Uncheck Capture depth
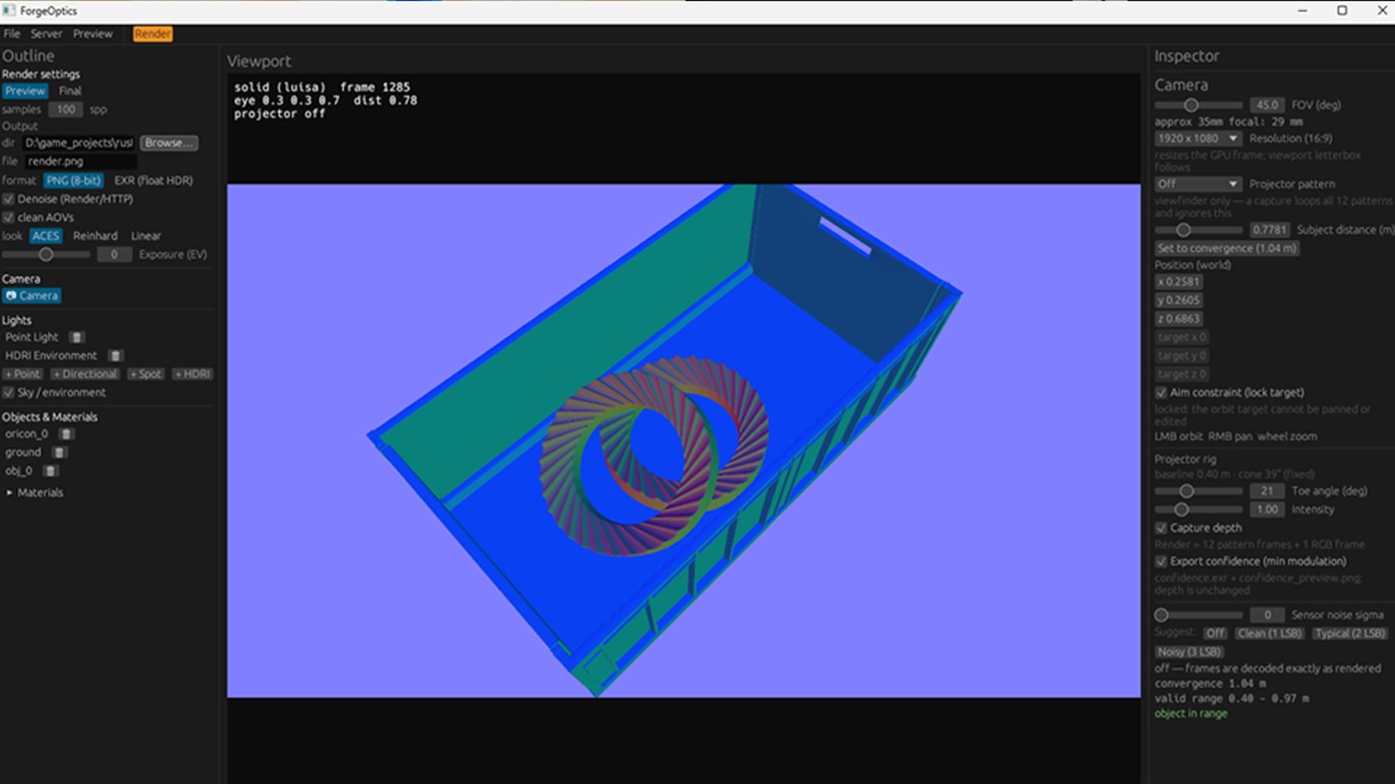1395x784 pixels. pyautogui.click(x=1161, y=528)
